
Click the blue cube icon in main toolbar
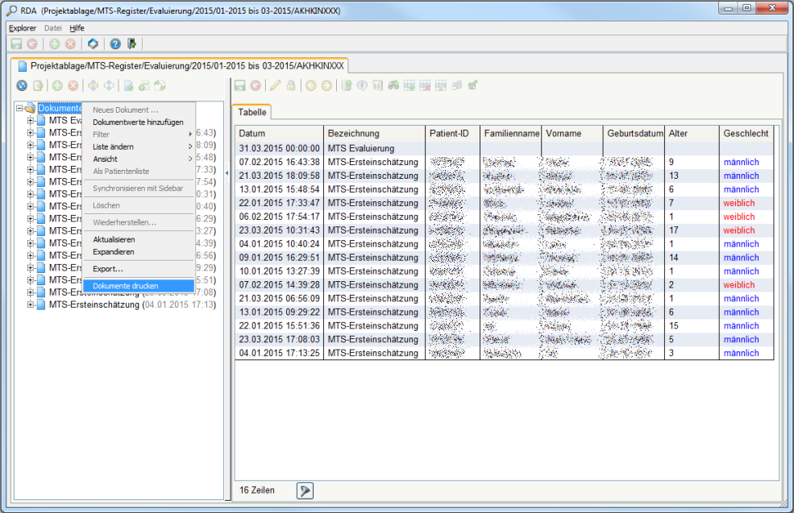tap(93, 44)
